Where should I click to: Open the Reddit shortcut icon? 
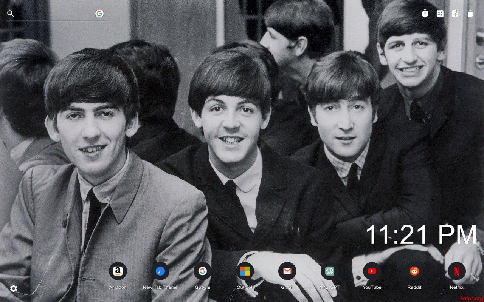(x=414, y=271)
